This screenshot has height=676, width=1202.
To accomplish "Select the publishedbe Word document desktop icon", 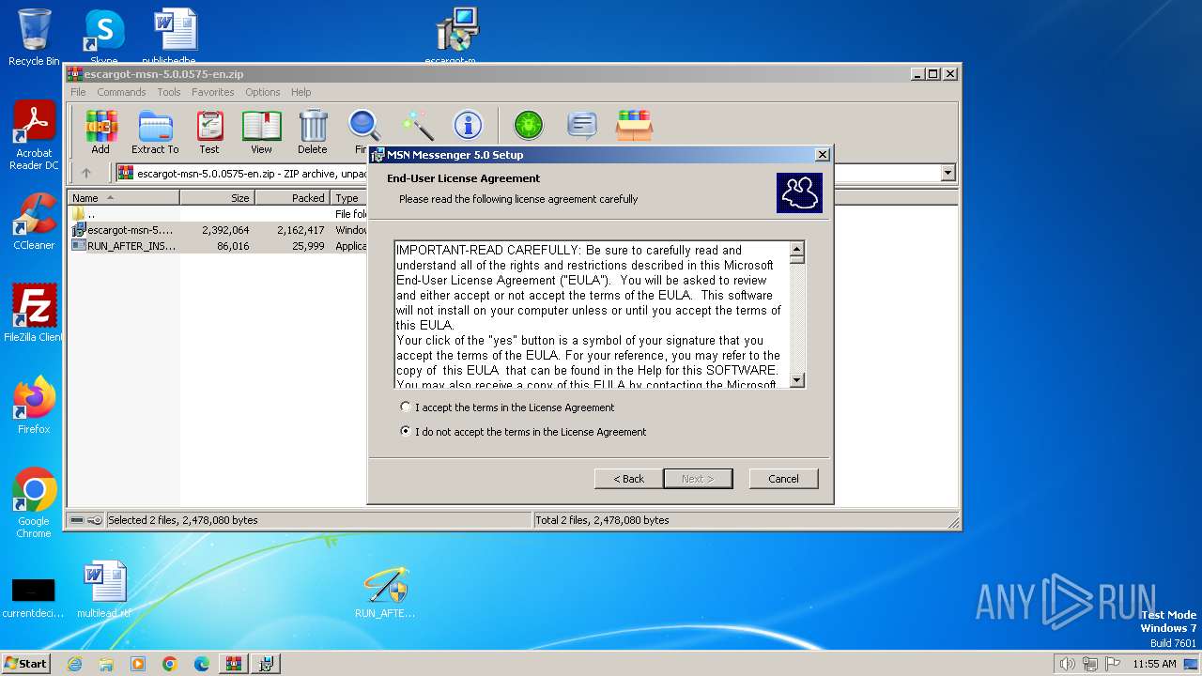I will click(x=175, y=36).
